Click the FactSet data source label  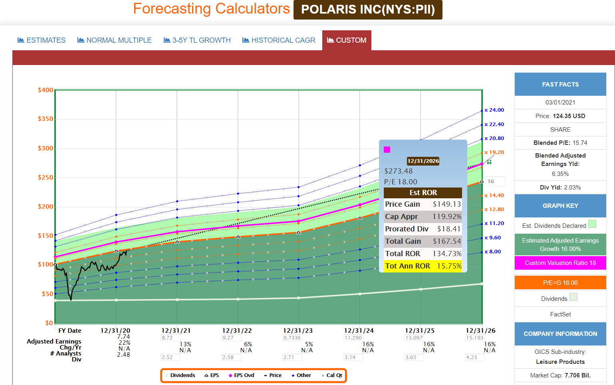coord(560,314)
